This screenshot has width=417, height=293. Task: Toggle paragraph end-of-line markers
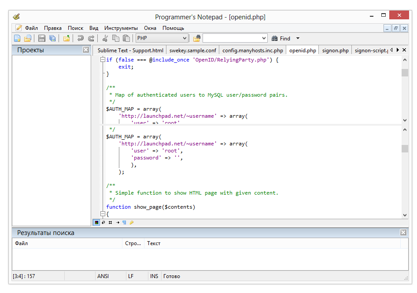click(124, 223)
